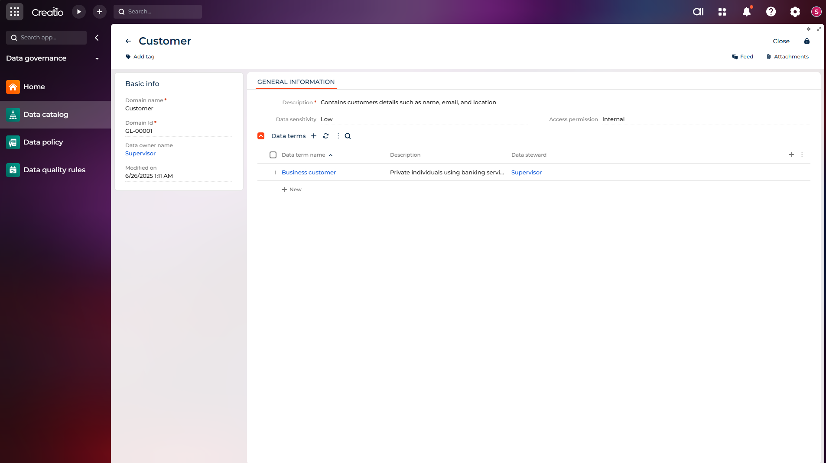
Task: Click the global Search field
Action: pyautogui.click(x=158, y=12)
